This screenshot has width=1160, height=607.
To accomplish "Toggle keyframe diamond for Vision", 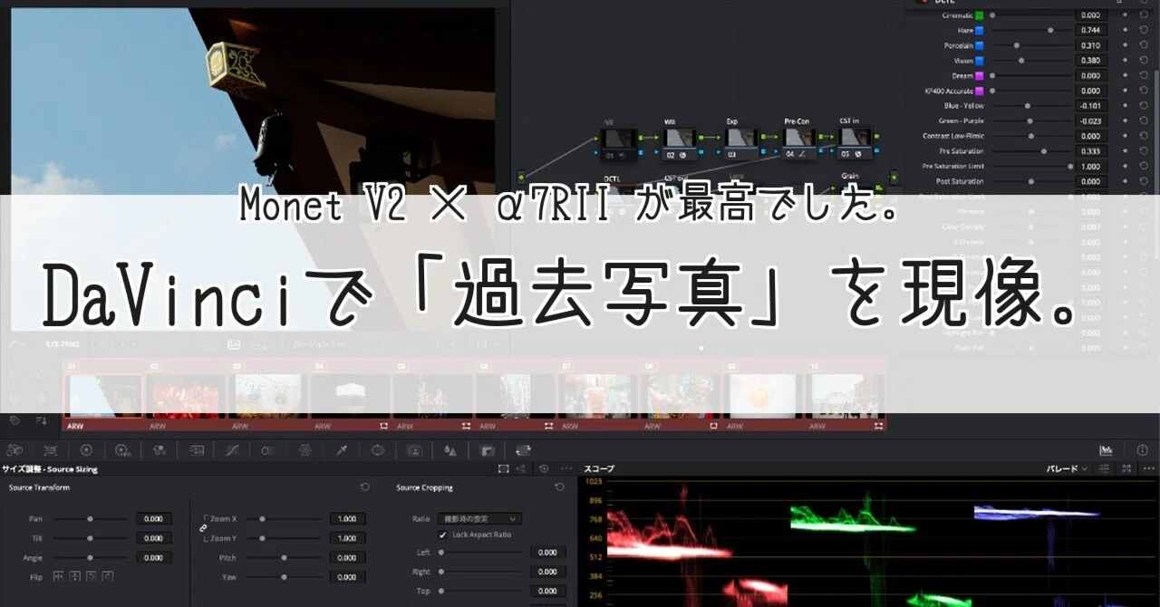I will (1125, 61).
